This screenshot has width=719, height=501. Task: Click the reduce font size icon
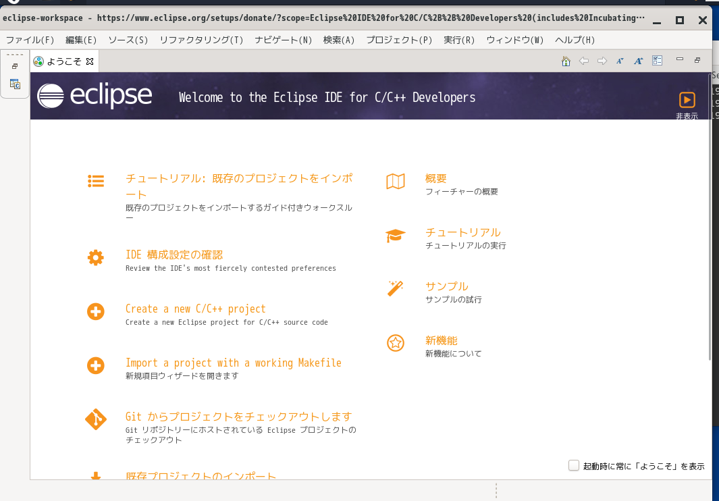620,61
